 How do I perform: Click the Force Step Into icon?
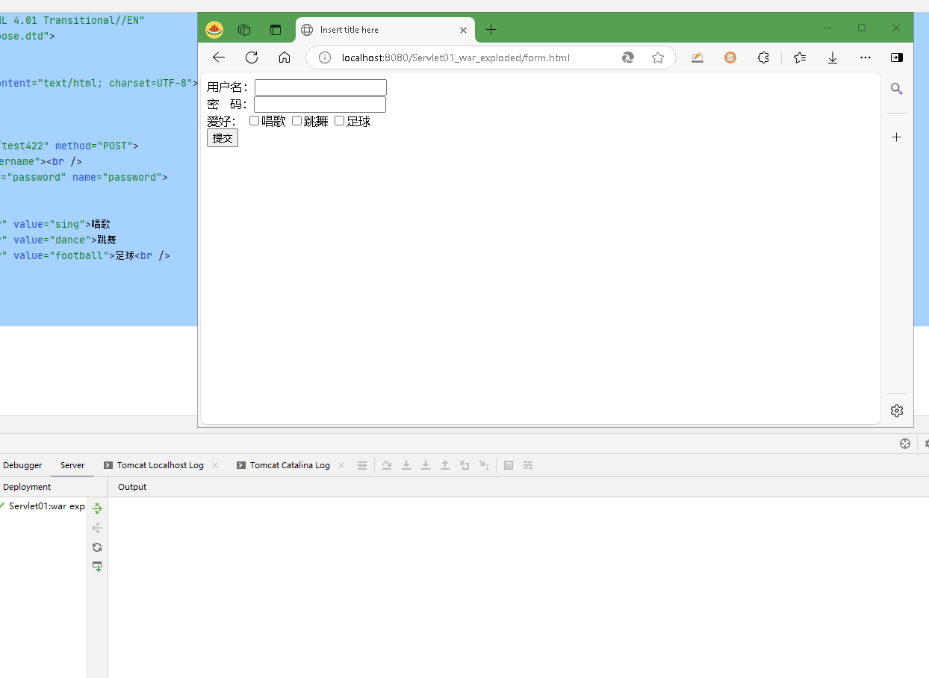pyautogui.click(x=426, y=465)
